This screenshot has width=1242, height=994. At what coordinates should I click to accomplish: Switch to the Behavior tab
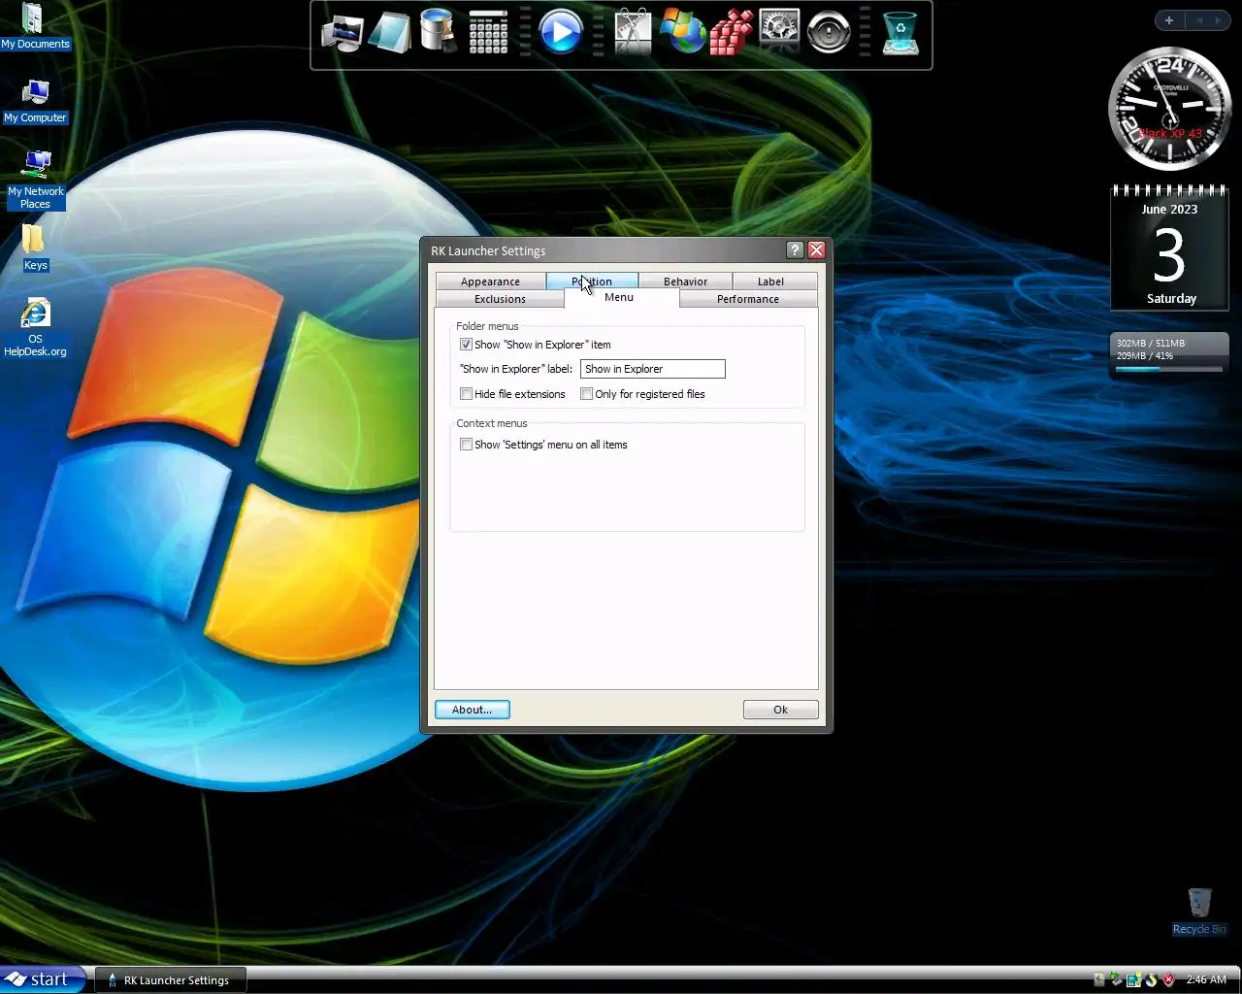685,282
